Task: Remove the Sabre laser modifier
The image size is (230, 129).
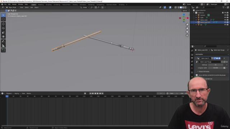Action: tap(224, 58)
